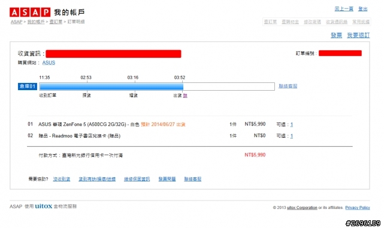Select 修改密碼 menu item
Screen dimensions: 384x228
click(312, 22)
